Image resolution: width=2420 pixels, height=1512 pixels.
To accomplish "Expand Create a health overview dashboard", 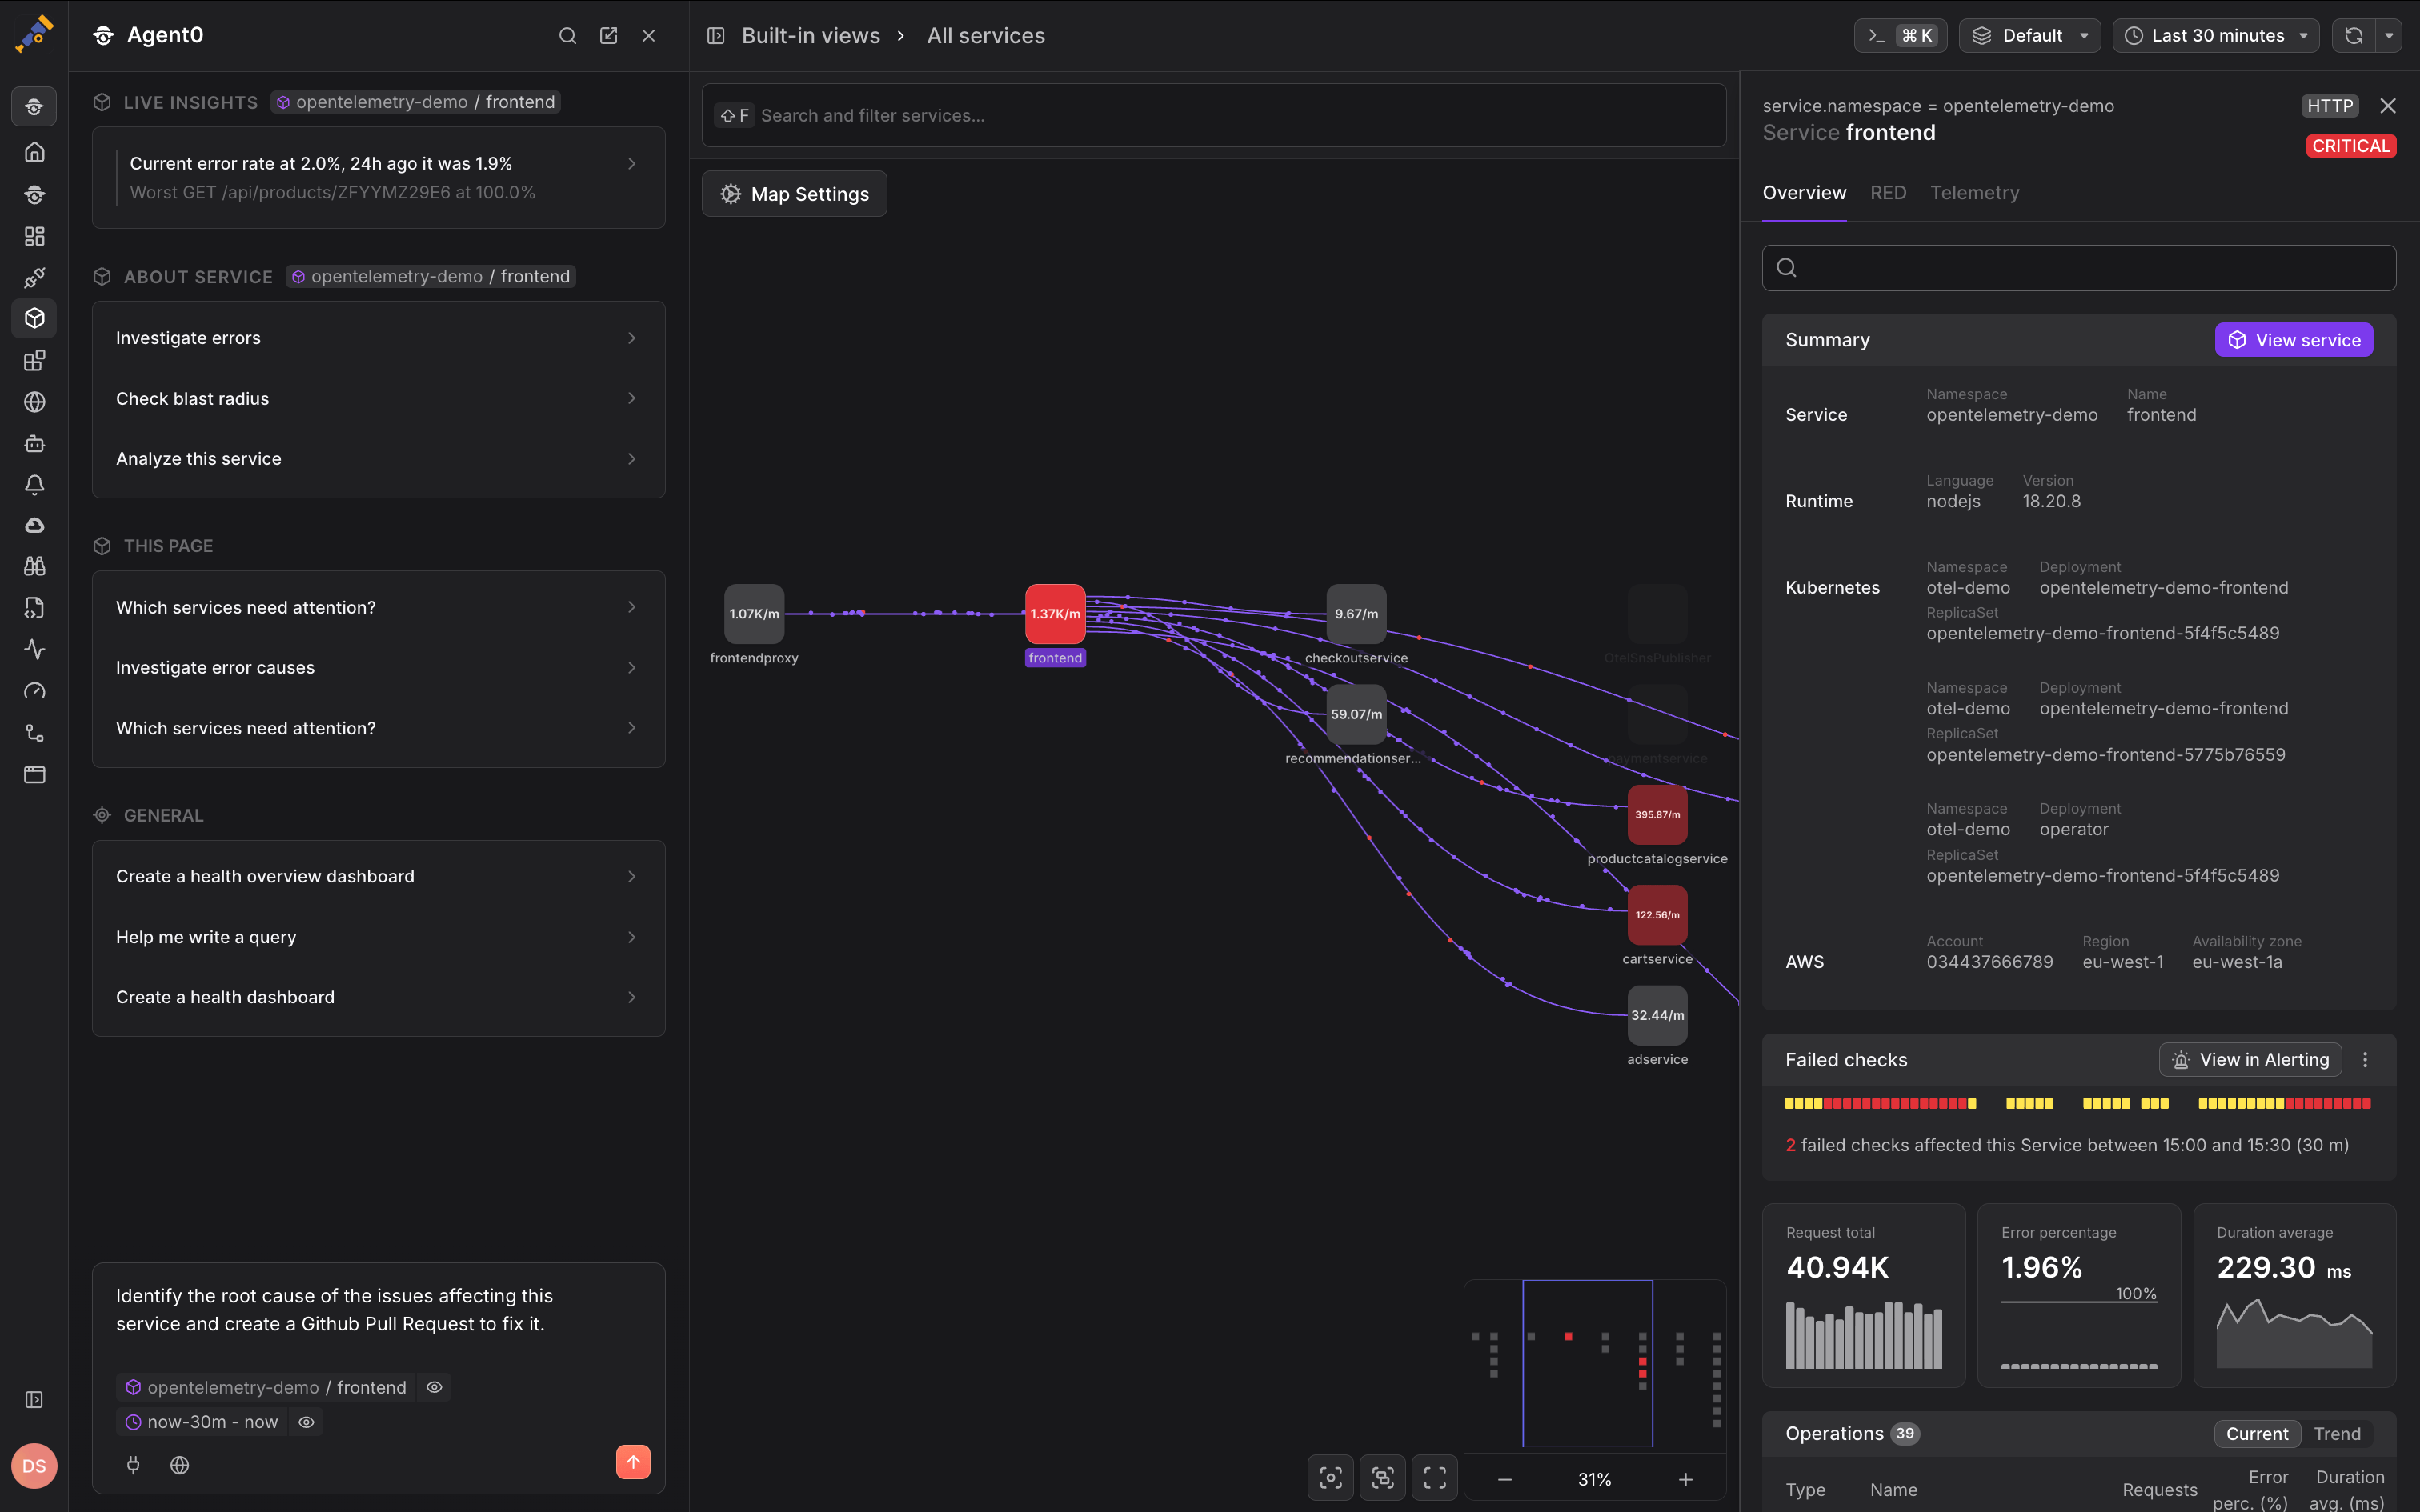I will (379, 877).
